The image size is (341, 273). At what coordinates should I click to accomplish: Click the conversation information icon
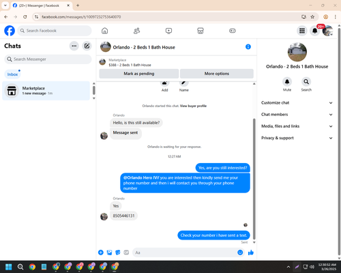[x=248, y=47]
